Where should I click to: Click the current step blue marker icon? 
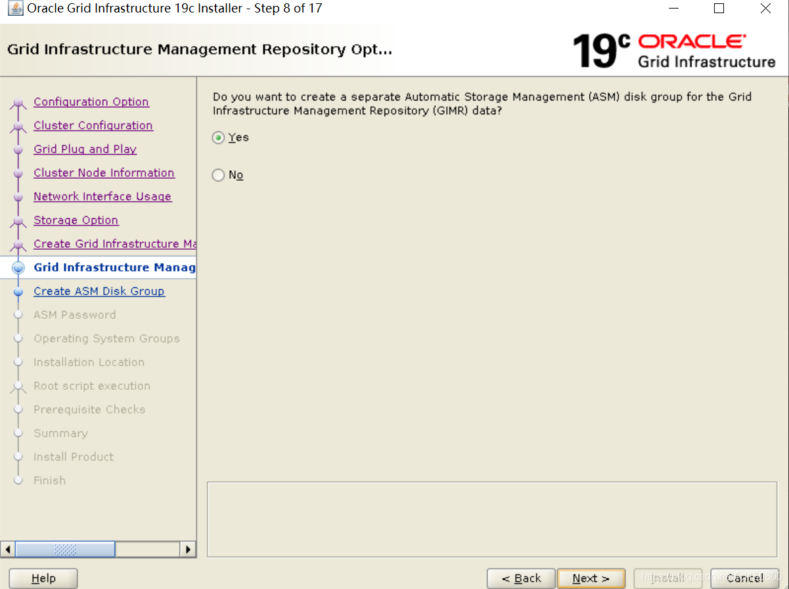coord(18,268)
